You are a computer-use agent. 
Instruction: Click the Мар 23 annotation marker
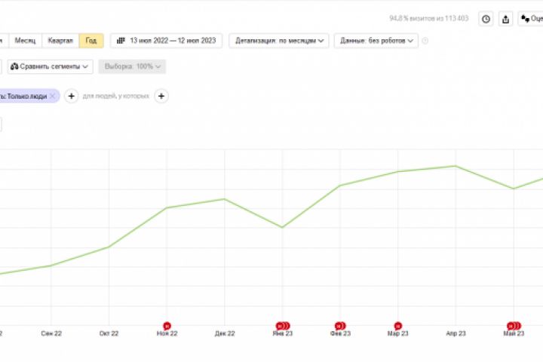(x=398, y=326)
